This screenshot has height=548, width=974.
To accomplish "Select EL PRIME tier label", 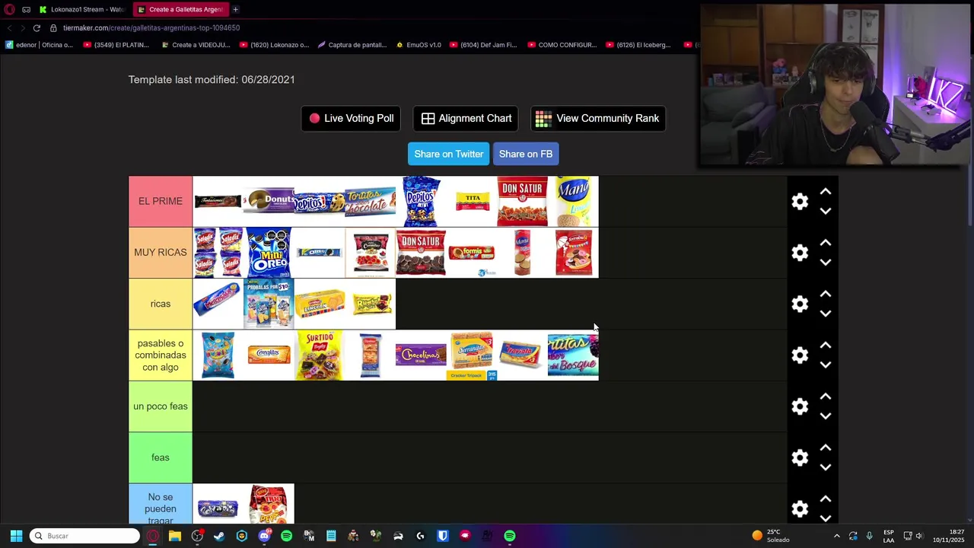I will (161, 201).
